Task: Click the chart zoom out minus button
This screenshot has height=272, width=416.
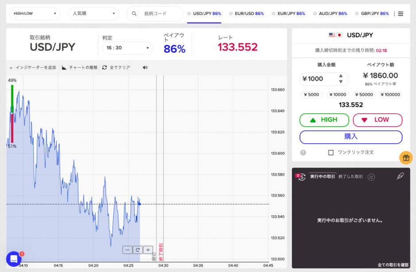Action: click(x=127, y=250)
